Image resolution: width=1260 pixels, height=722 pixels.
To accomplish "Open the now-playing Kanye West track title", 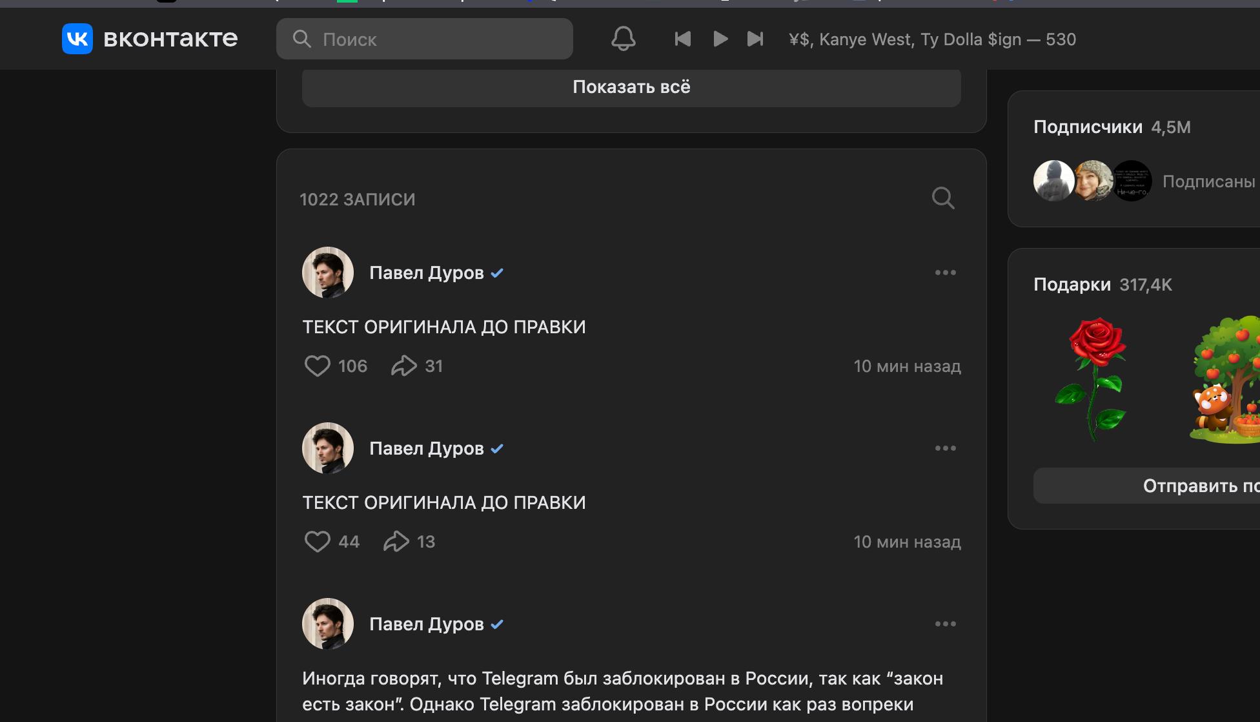I will 932,39.
